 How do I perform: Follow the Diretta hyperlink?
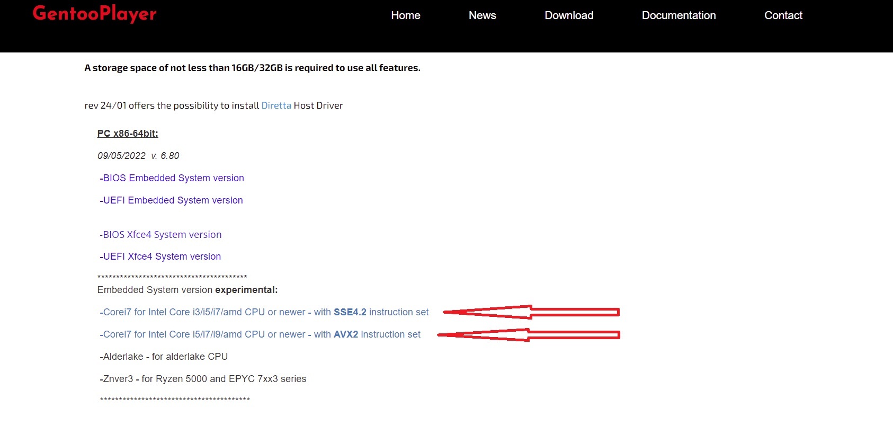coord(276,105)
